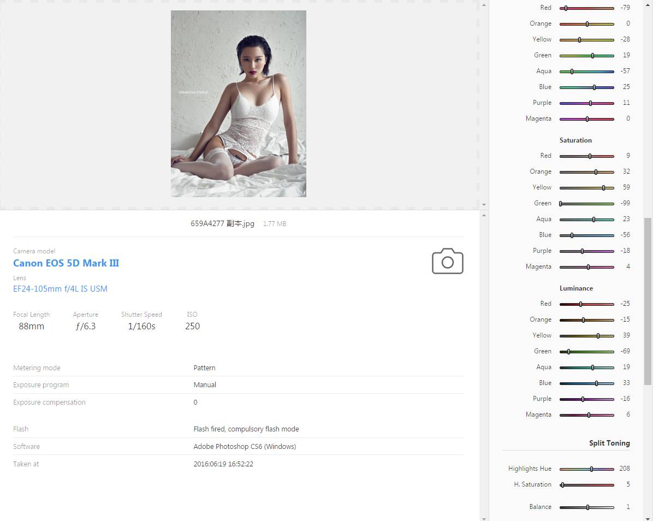This screenshot has height=521, width=653.
Task: Adjust the Saturation Aqua slider
Action: coord(587,219)
